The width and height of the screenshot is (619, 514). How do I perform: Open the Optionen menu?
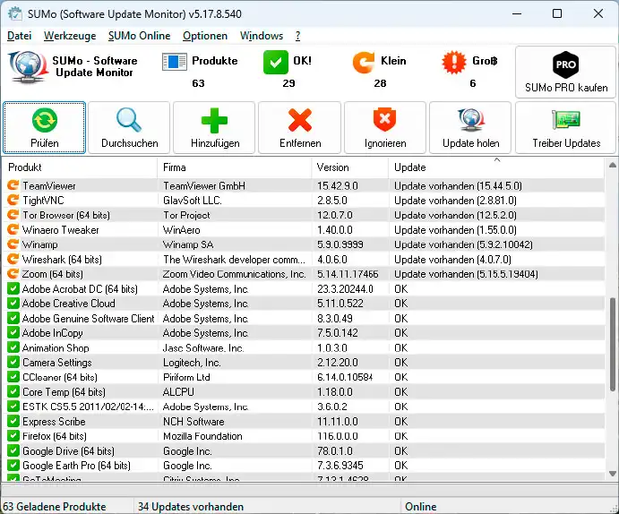(x=205, y=36)
